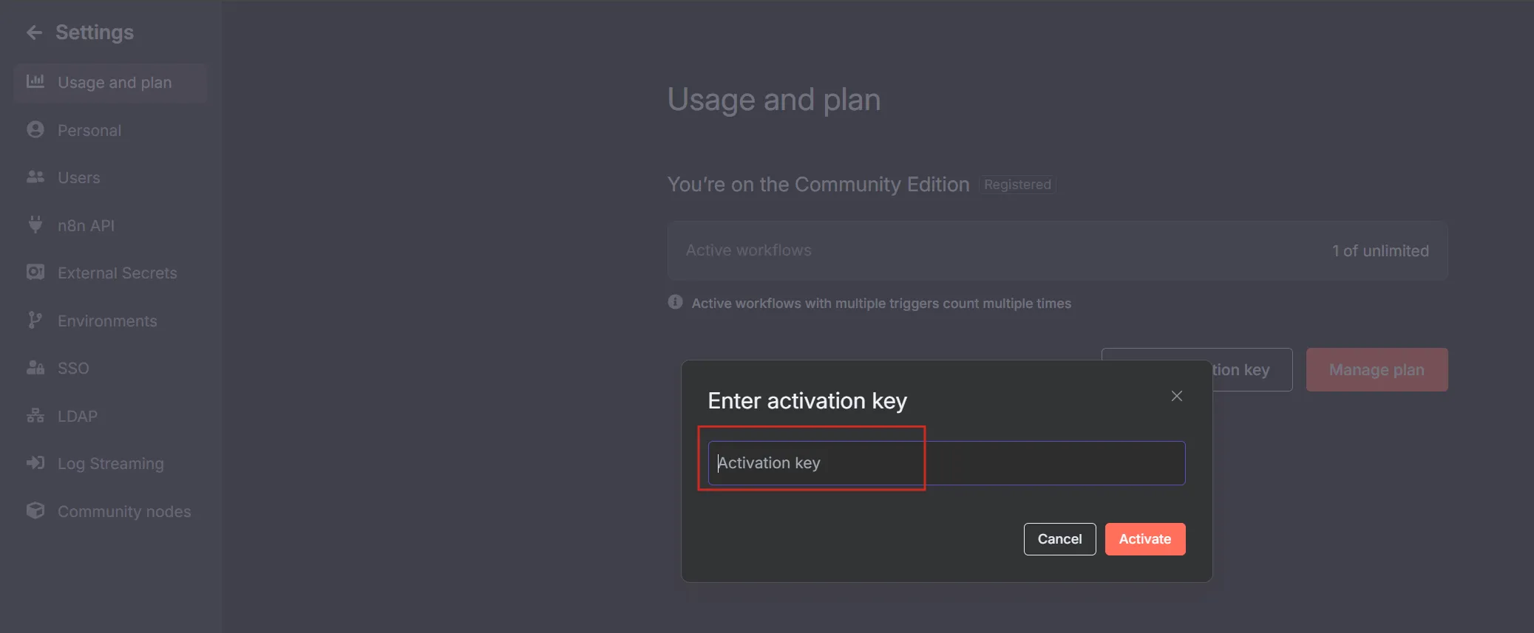Screen dimensions: 1534x633
Task: Click the SSO lock icon
Action: (35, 367)
